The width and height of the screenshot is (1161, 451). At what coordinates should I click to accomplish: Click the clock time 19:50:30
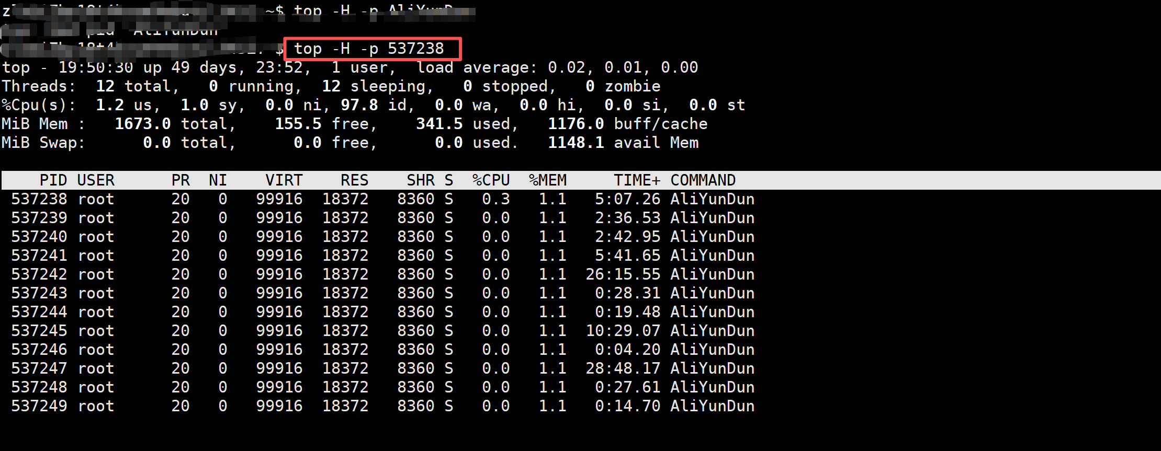pyautogui.click(x=96, y=67)
